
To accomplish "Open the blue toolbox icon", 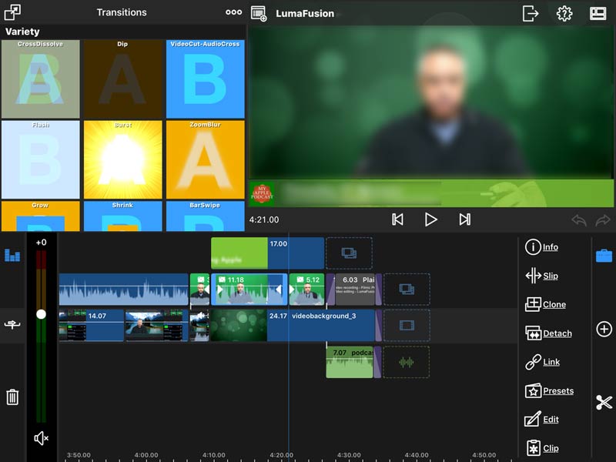I will tap(604, 256).
